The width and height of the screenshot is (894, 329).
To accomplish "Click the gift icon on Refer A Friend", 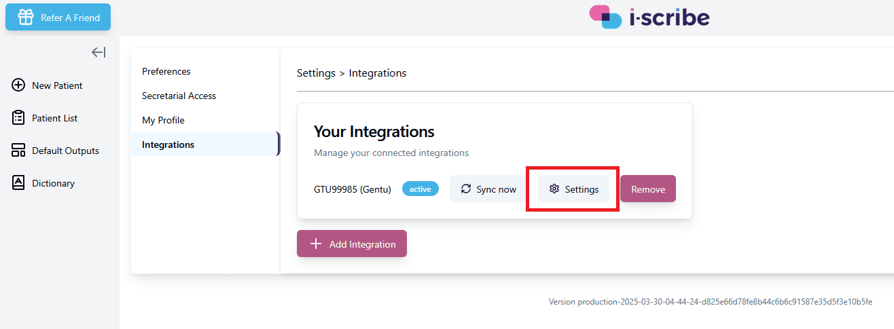I will 26,17.
